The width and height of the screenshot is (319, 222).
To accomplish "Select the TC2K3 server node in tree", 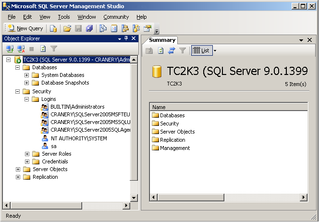I will point(76,60).
